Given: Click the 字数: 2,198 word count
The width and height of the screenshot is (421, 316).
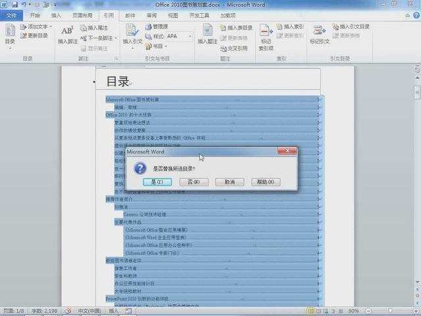Looking at the screenshot, I should (44, 311).
